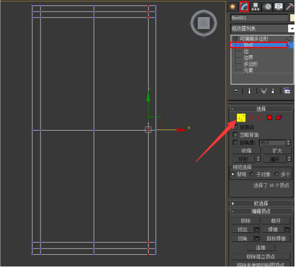Open the Create command panel tab
This screenshot has height=267, width=295.
point(233,7)
